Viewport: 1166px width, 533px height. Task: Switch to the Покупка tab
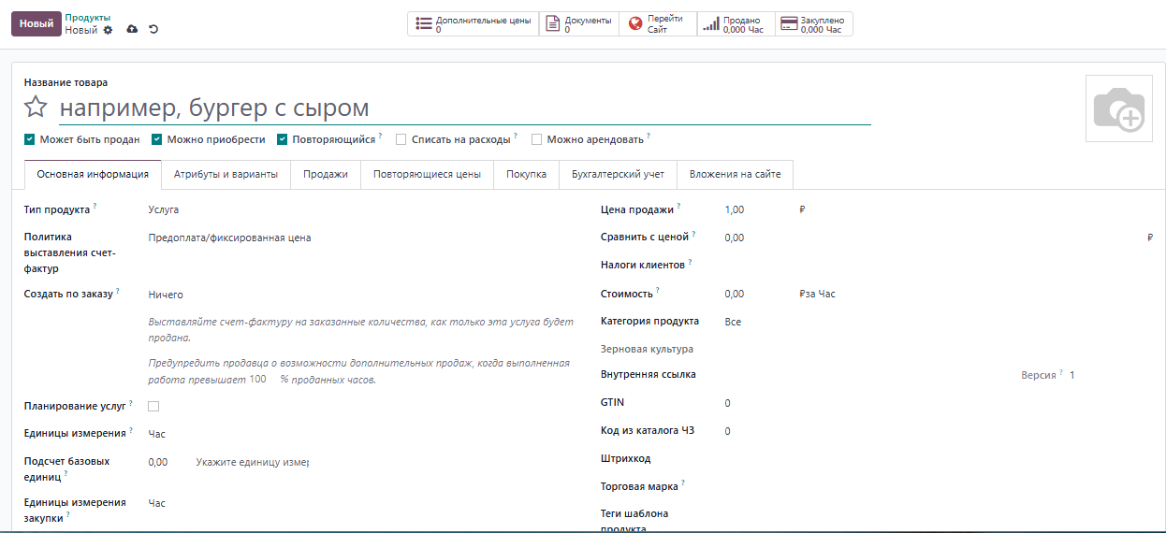[x=526, y=175]
